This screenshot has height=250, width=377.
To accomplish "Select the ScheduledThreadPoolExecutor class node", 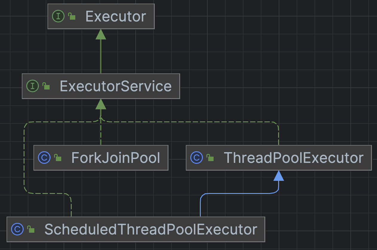I will pyautogui.click(x=136, y=229).
